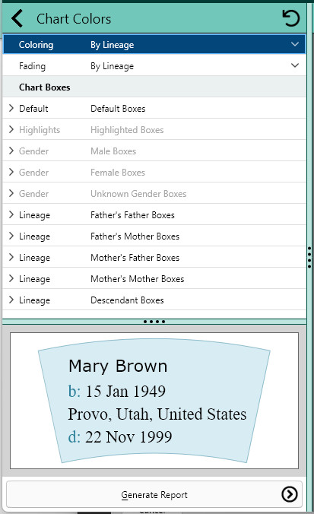The image size is (314, 514).
Task: Select the Female Boxes label
Action: click(x=118, y=173)
